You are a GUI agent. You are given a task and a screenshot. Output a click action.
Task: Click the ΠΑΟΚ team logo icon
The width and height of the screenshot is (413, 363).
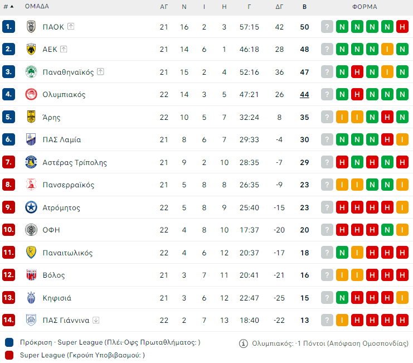pyautogui.click(x=31, y=27)
